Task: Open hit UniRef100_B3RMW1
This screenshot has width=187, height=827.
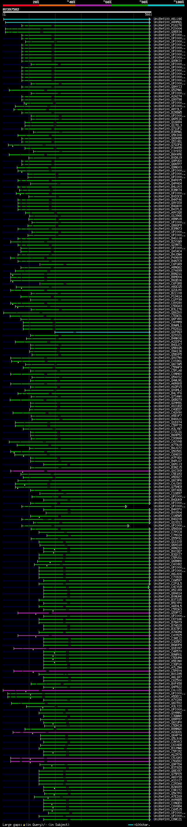Action: point(167,132)
